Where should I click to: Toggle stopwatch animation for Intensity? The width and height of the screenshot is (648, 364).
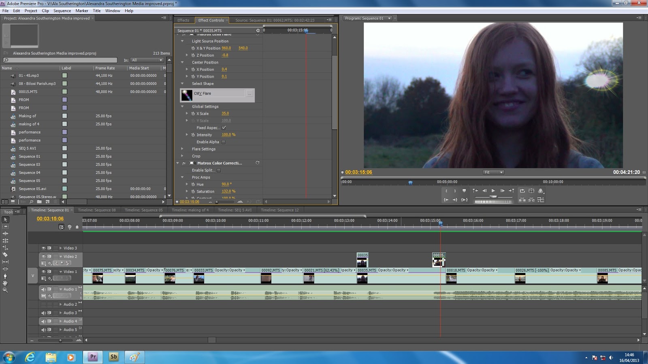coord(193,135)
